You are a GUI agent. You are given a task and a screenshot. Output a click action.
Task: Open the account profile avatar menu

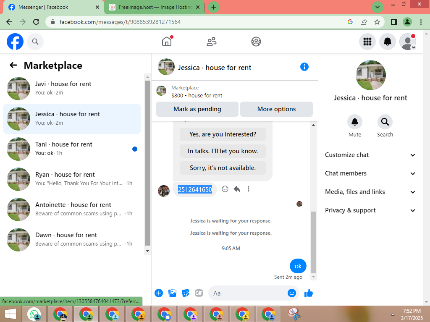(x=407, y=42)
